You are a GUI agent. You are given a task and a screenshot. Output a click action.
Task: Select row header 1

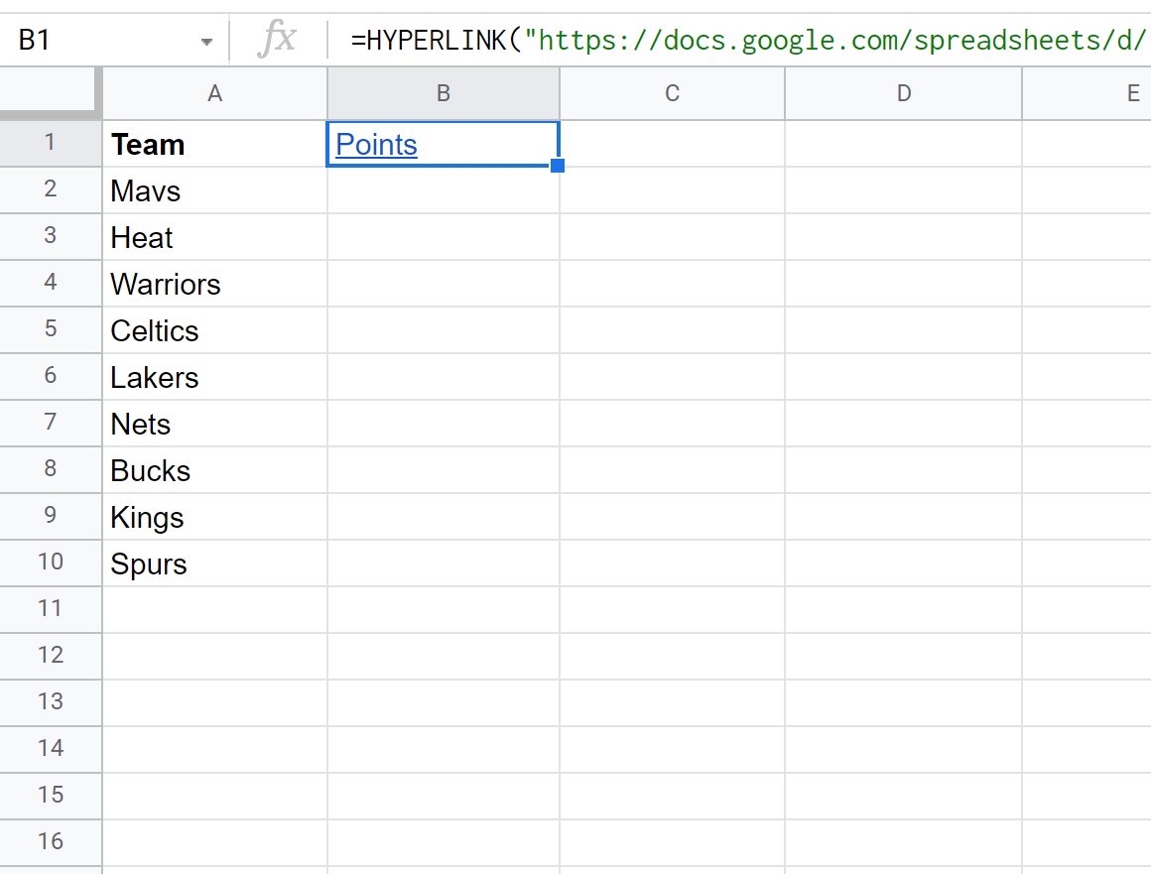51,143
